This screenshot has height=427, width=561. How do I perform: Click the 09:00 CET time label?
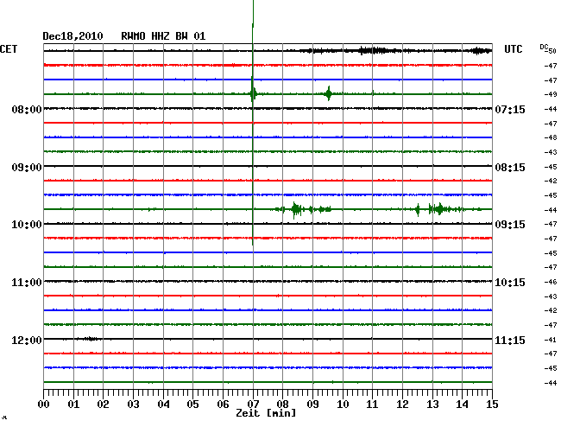(x=27, y=168)
